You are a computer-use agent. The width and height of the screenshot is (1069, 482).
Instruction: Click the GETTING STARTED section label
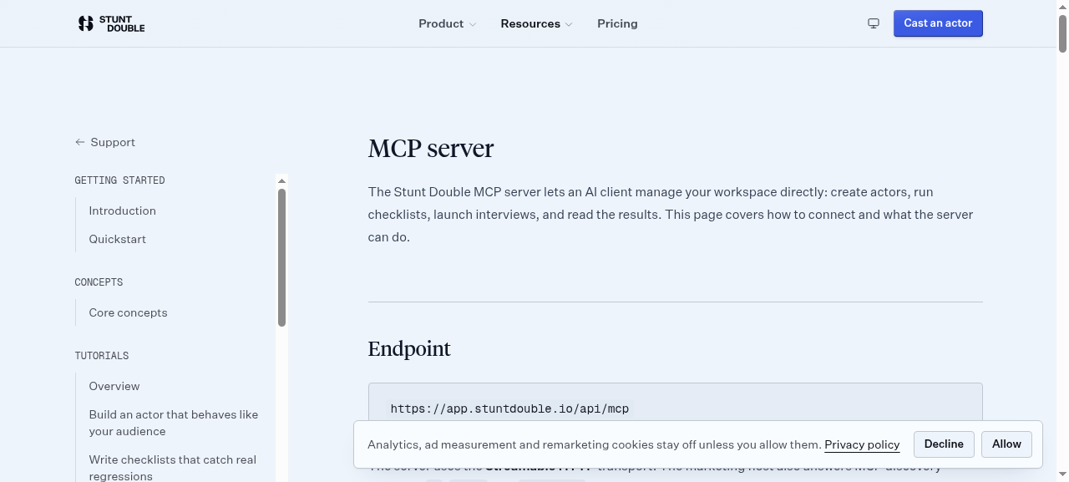point(119,180)
